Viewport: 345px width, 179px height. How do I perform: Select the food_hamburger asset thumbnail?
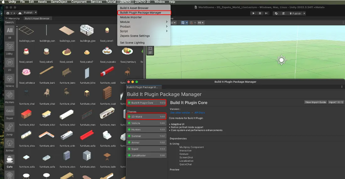tap(127, 51)
